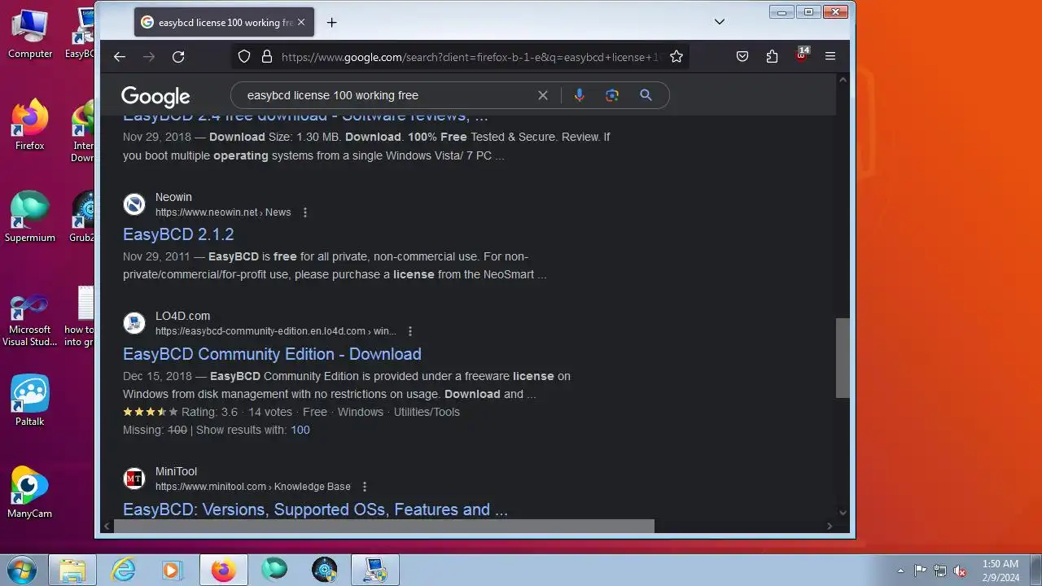Click the MiniTool site favicon
The height and width of the screenshot is (586, 1042).
(x=134, y=479)
